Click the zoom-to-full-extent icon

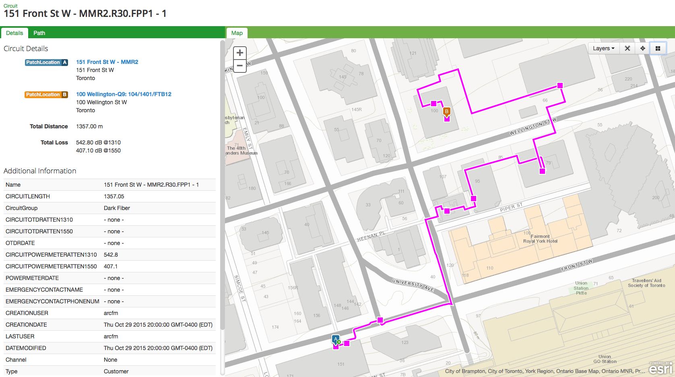coord(627,48)
